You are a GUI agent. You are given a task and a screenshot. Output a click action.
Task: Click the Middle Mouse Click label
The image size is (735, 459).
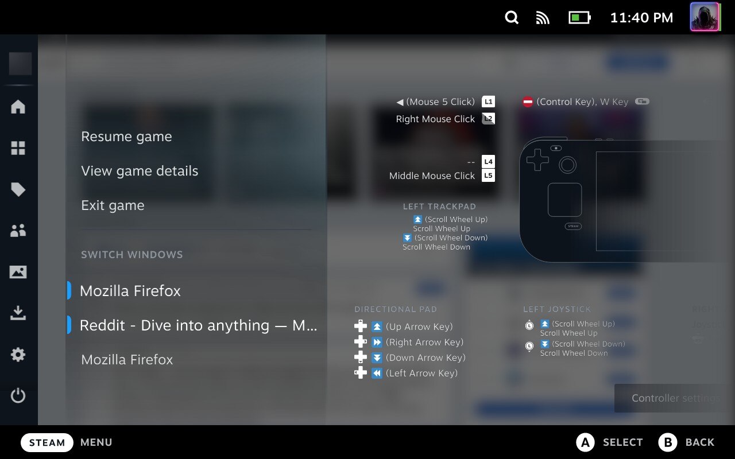click(432, 176)
